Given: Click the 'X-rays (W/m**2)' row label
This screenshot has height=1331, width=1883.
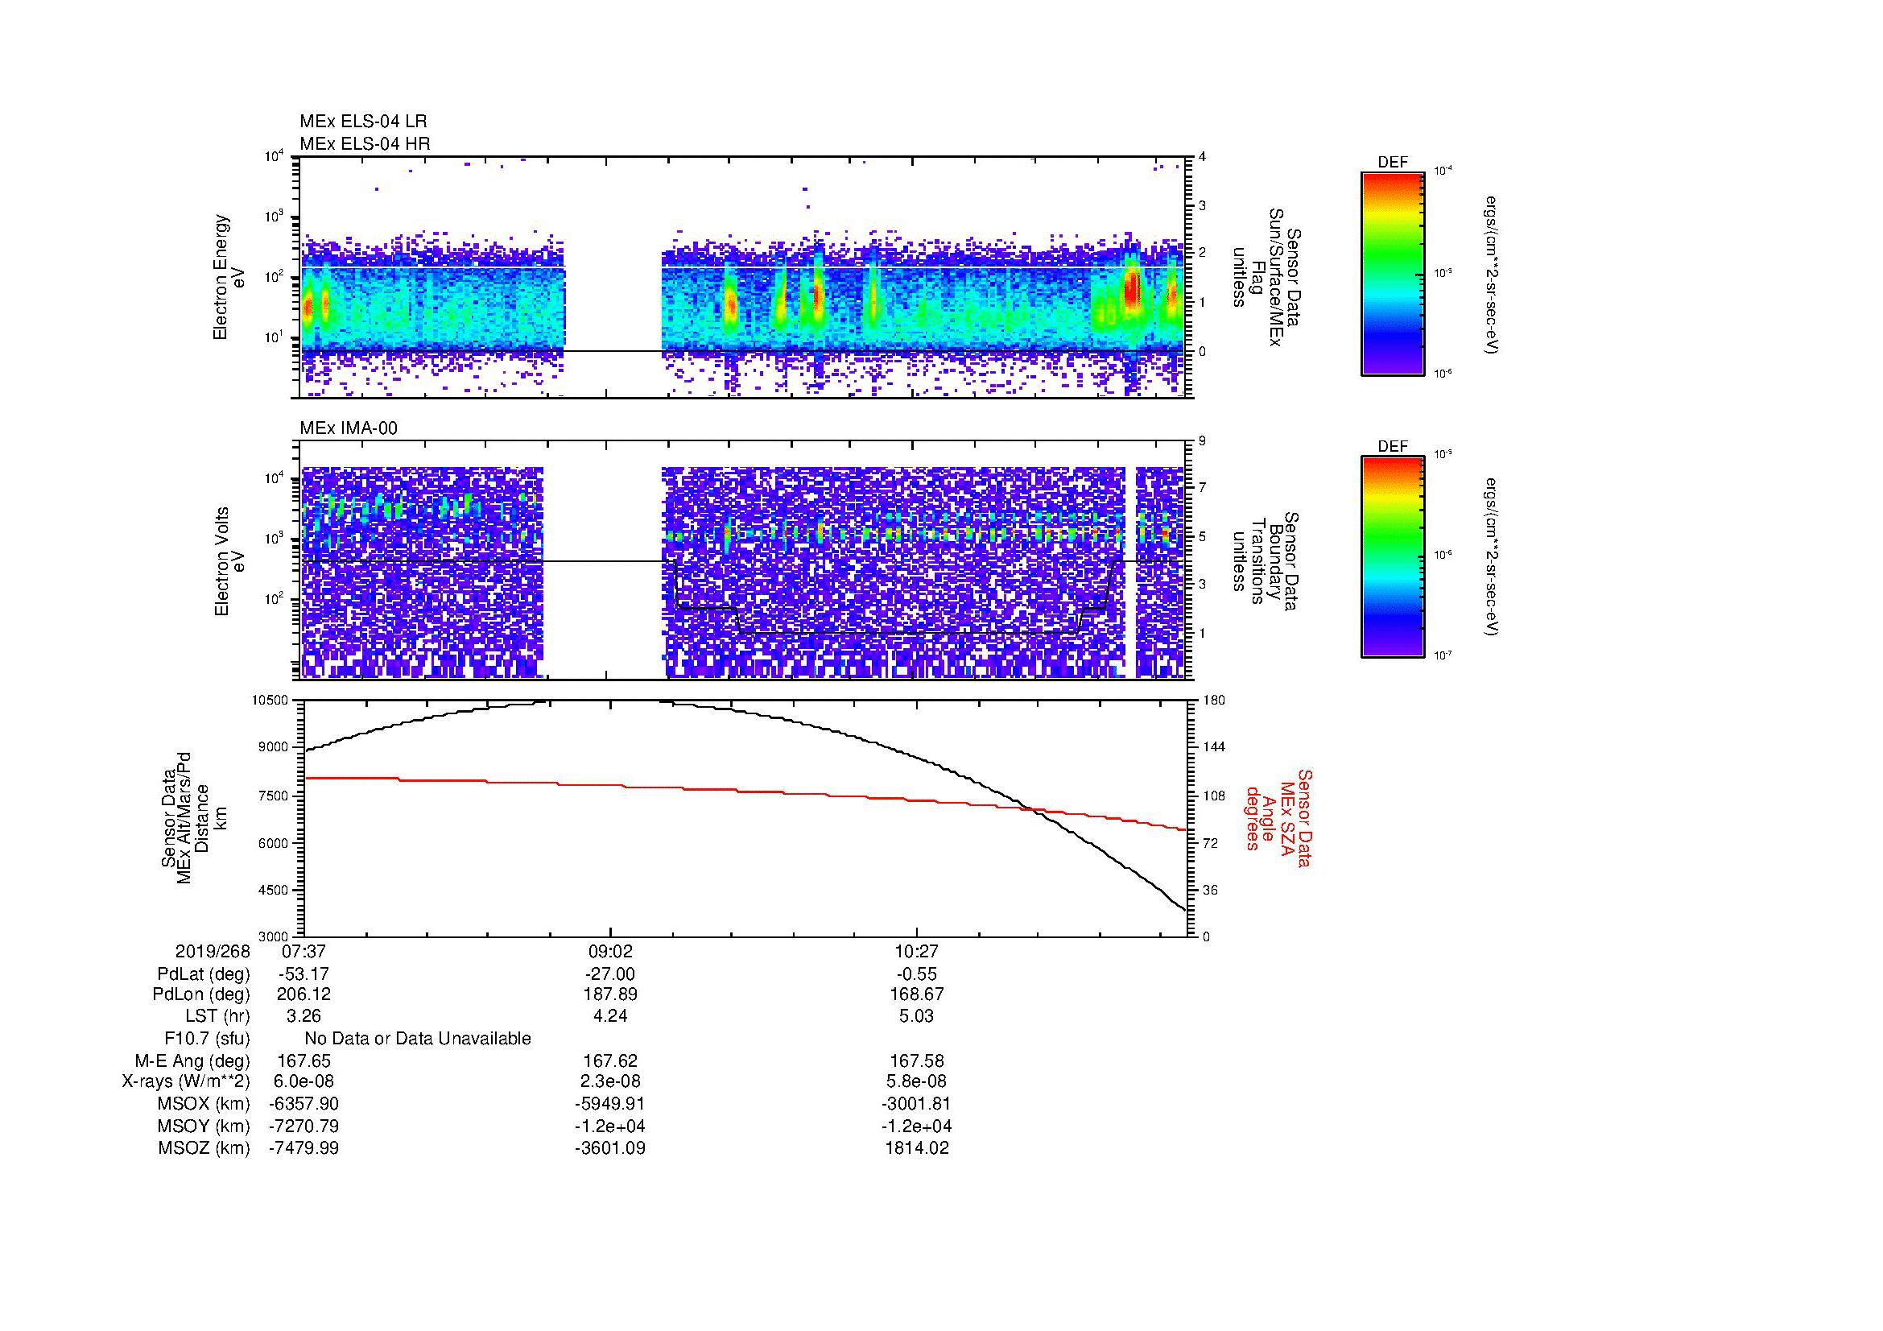Looking at the screenshot, I should coord(185,1082).
